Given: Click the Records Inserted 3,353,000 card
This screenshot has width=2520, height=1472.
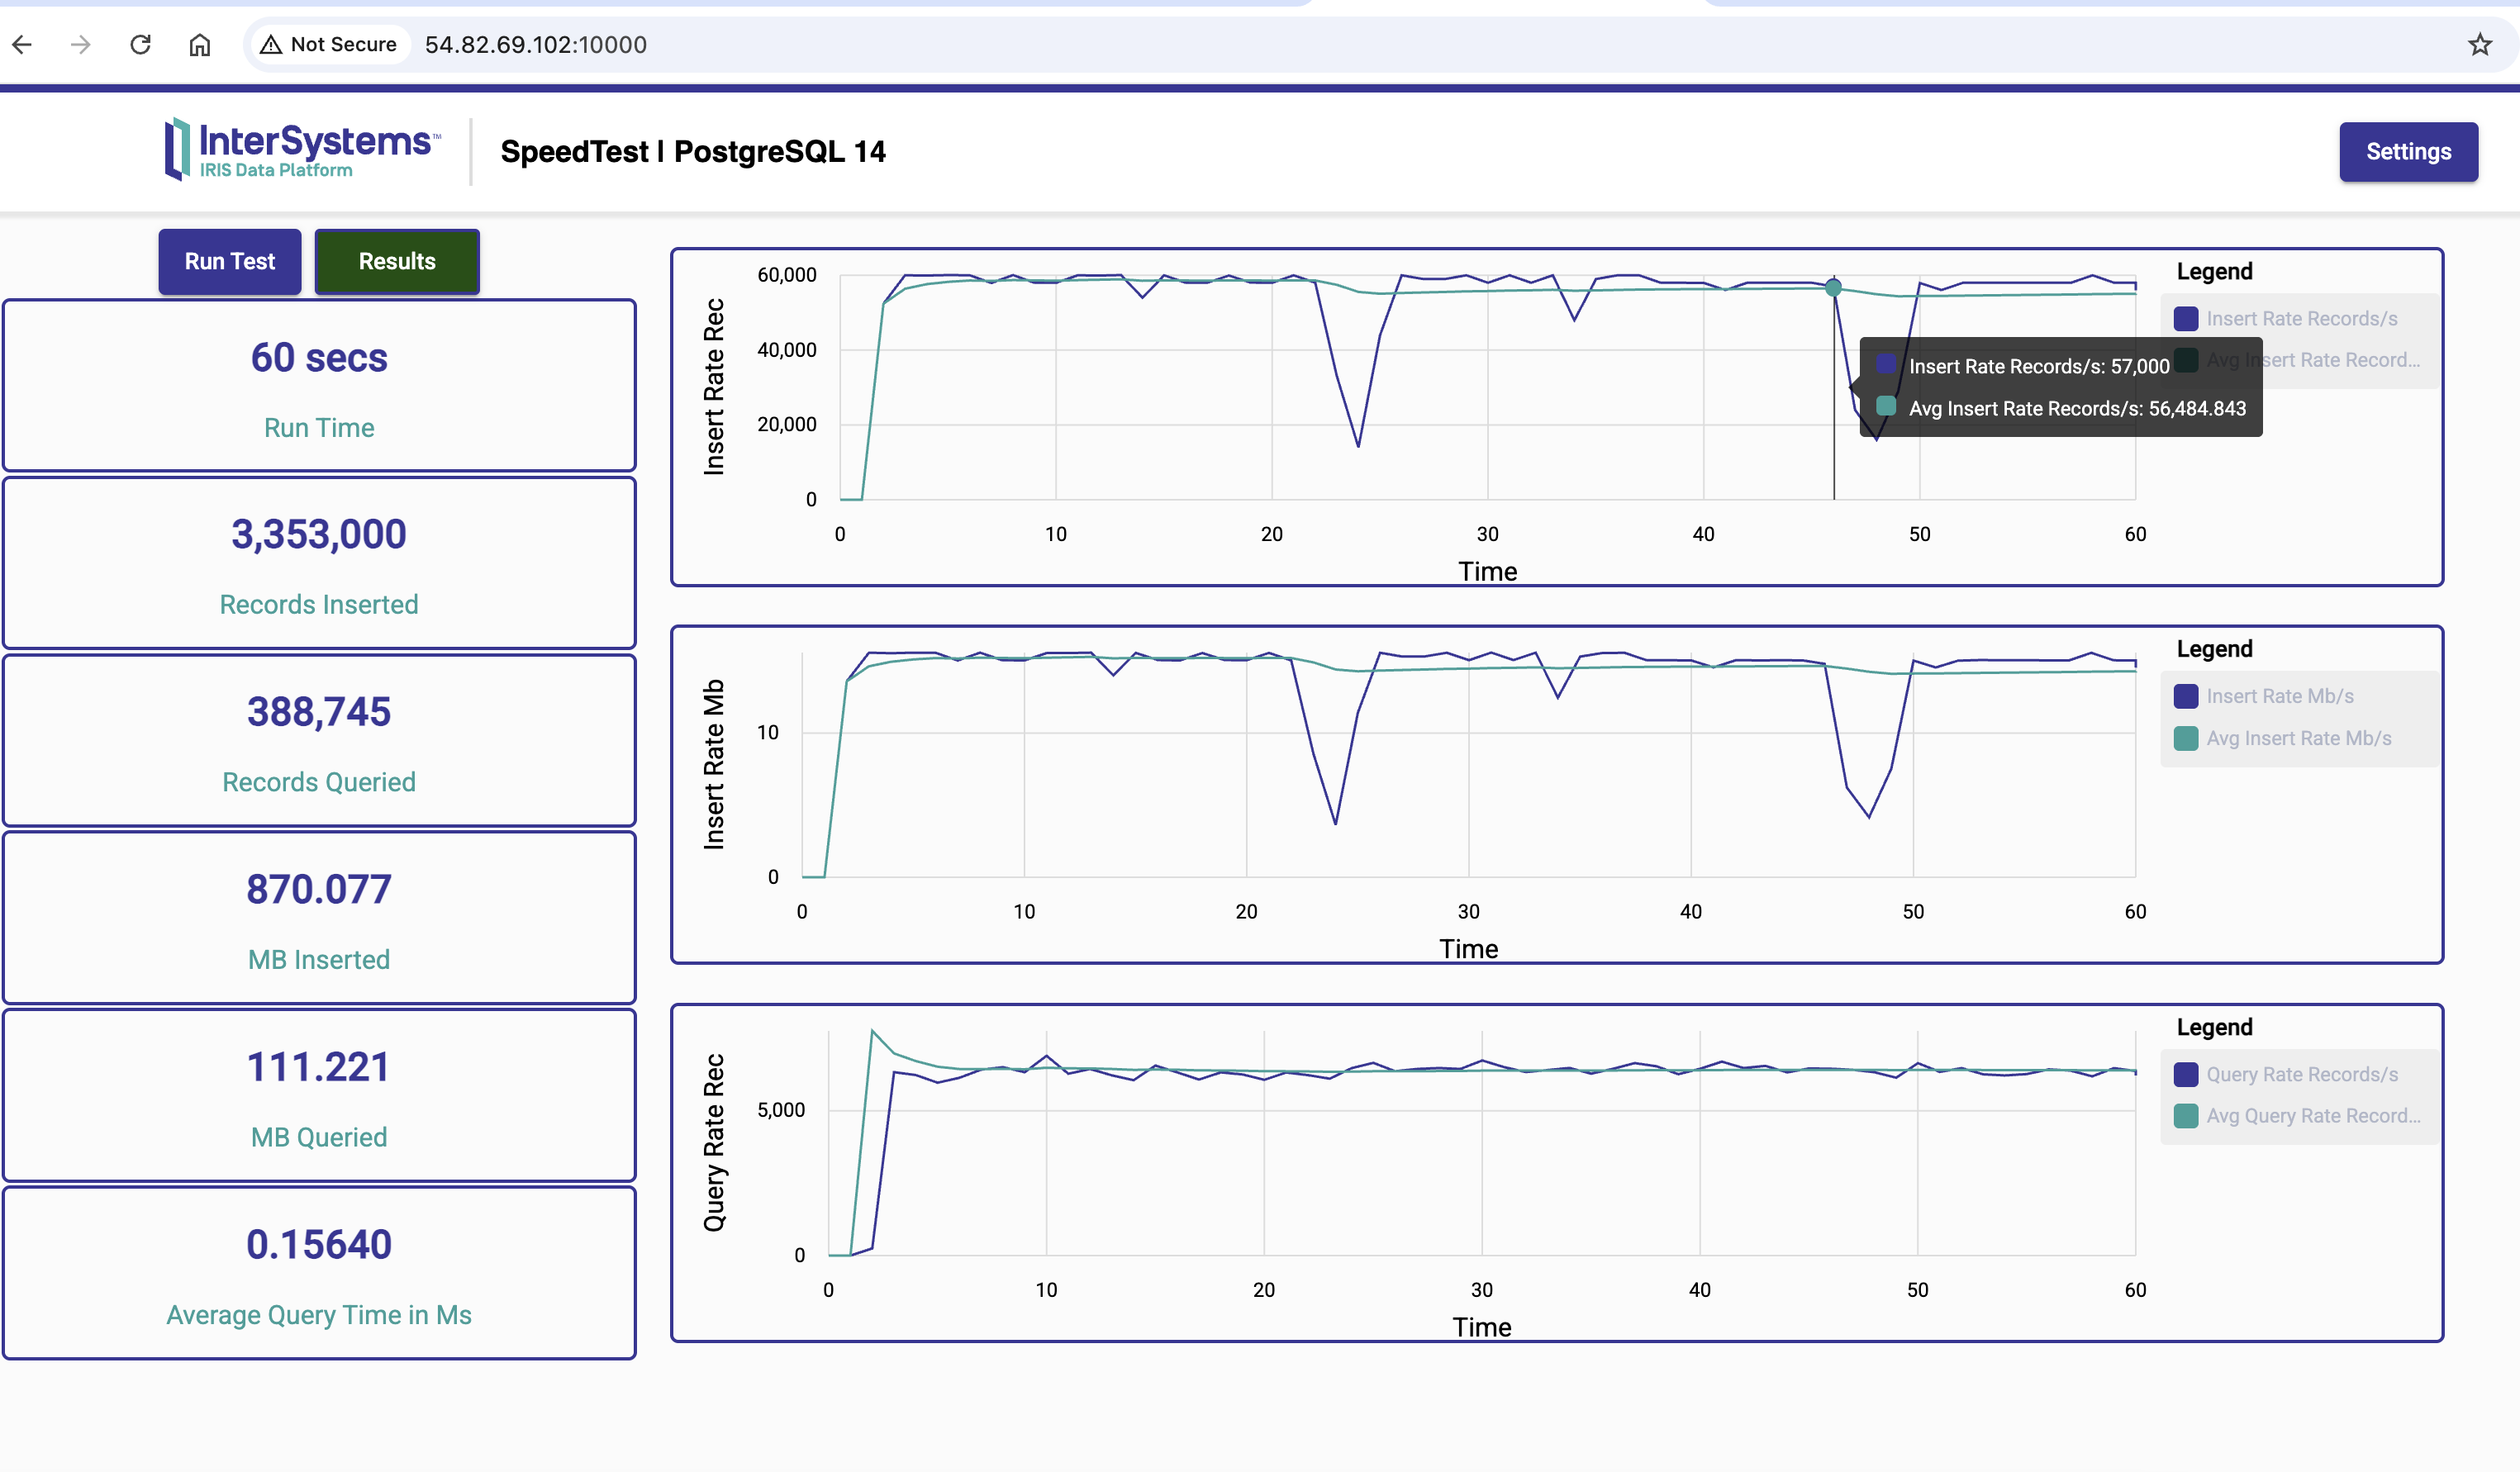Looking at the screenshot, I should tap(319, 563).
